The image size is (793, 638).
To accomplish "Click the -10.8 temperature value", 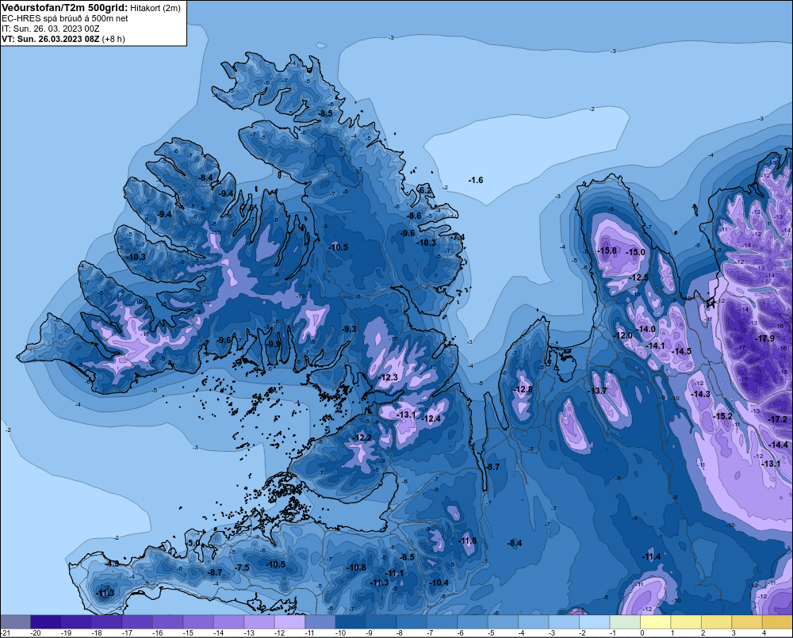I will 357,567.
